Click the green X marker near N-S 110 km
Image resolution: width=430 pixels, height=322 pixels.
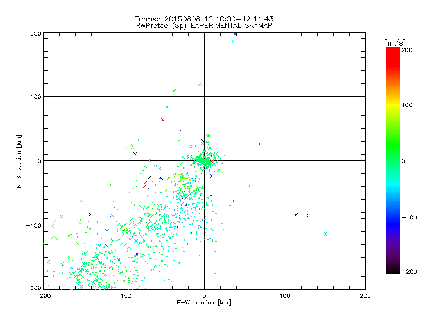pyautogui.click(x=174, y=91)
